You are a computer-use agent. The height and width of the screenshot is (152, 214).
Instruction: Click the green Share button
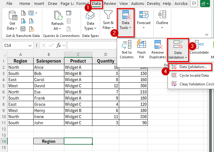pos(205,4)
